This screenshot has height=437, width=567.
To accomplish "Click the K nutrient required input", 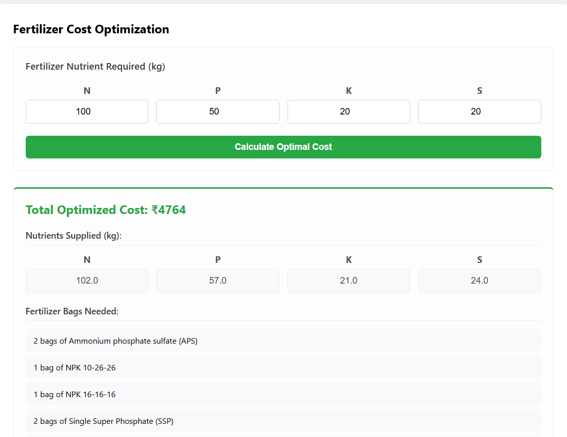I will [x=349, y=112].
